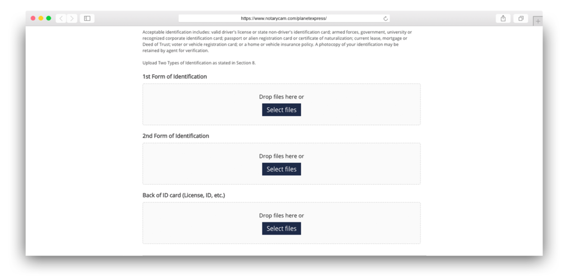This screenshot has height=276, width=571.
Task: Open a new tab with the plus button
Action: click(538, 21)
